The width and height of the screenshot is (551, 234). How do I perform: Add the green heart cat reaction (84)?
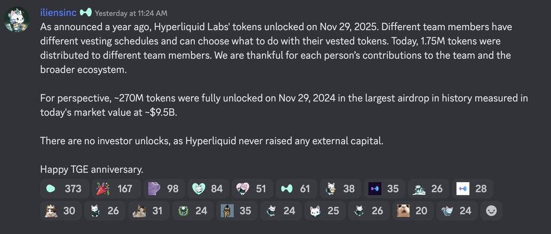coord(207,189)
